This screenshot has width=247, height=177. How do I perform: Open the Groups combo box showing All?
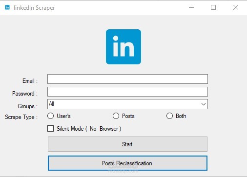point(127,104)
